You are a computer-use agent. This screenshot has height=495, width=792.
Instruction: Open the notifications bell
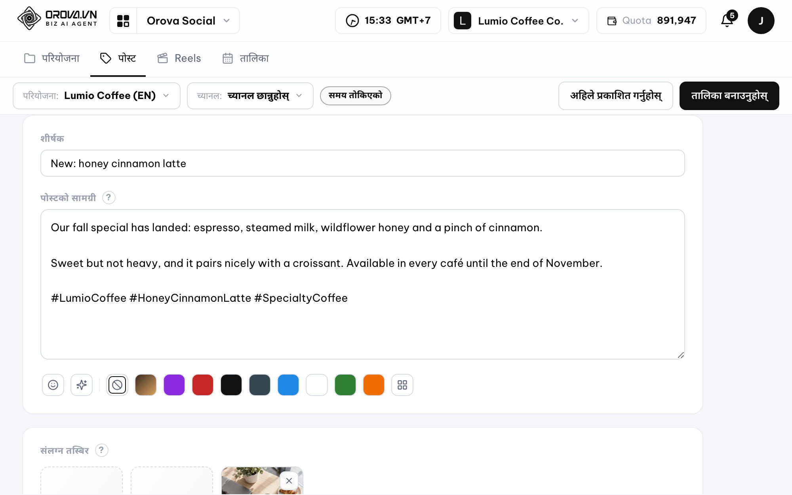pyautogui.click(x=727, y=20)
